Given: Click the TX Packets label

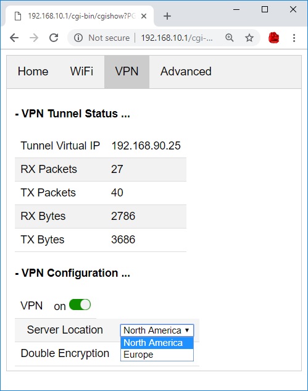Looking at the screenshot, I should pos(48,193).
